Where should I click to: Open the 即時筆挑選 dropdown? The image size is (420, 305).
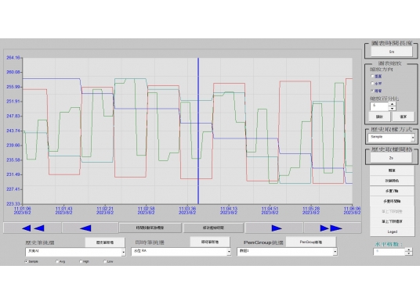pyautogui.click(x=229, y=252)
